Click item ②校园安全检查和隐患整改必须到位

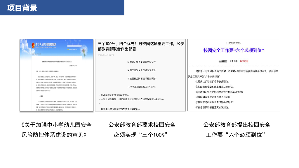click(214, 87)
